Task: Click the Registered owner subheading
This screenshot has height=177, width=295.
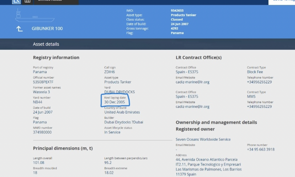Action: pos(195,129)
